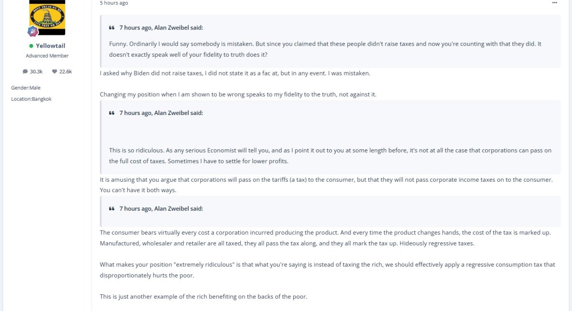This screenshot has height=311, width=572.
Task: Open the Alan Zweibel header in empty third quote
Action: click(x=161, y=208)
